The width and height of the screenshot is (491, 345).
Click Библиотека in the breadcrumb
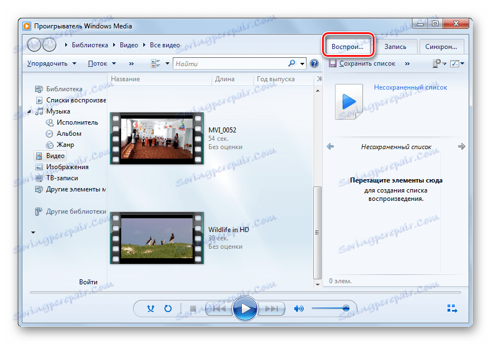pos(90,45)
